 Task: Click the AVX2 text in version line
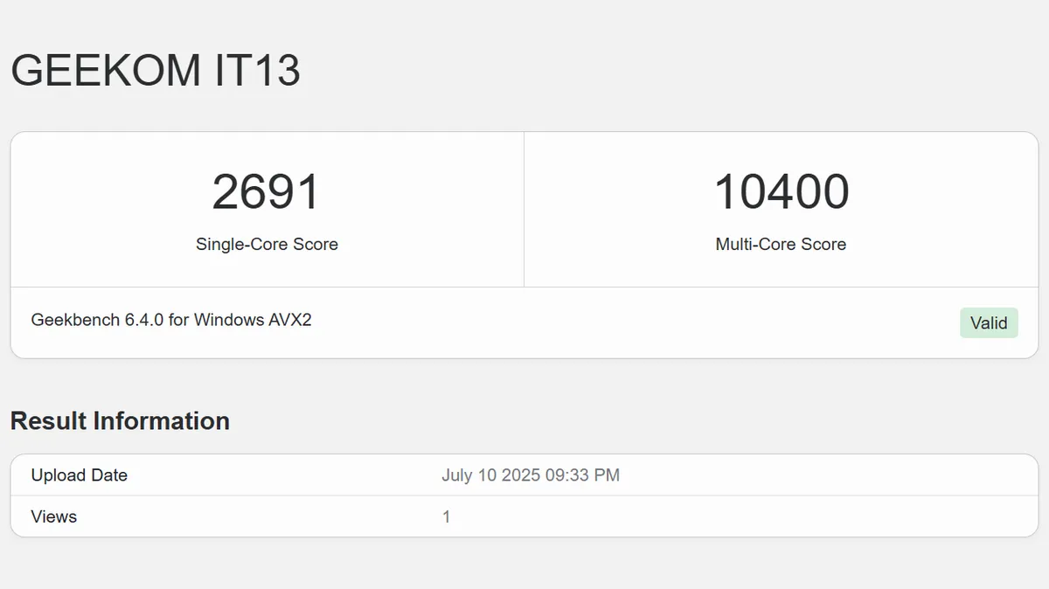pos(290,320)
